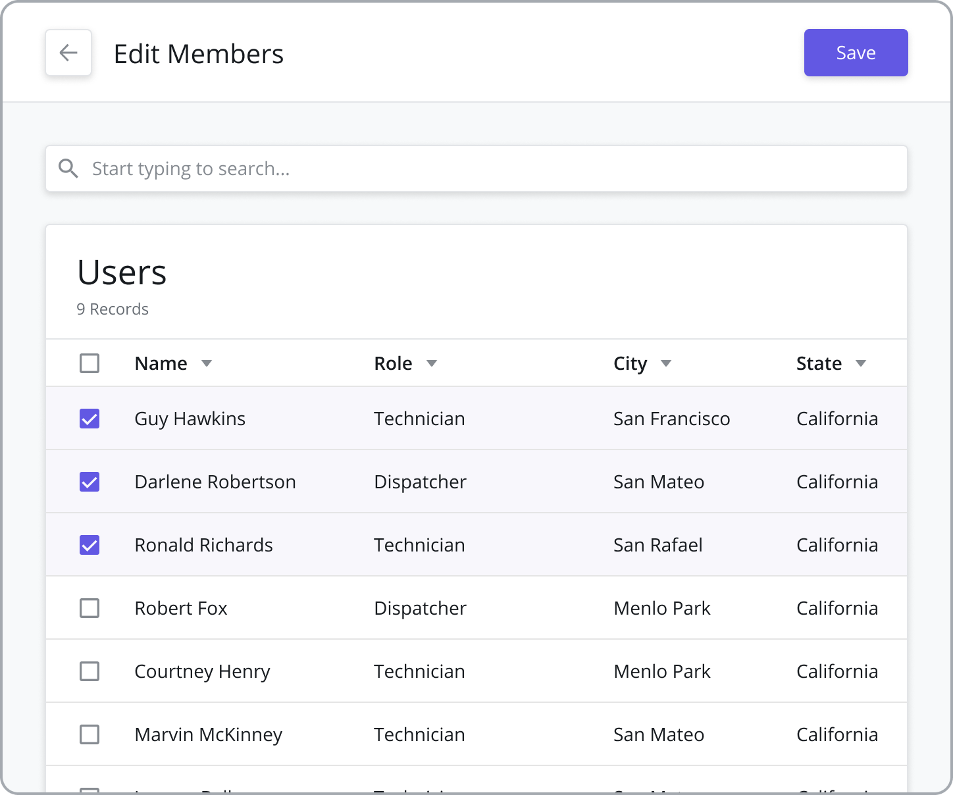Click Marvin McKinney name cell

[209, 735]
